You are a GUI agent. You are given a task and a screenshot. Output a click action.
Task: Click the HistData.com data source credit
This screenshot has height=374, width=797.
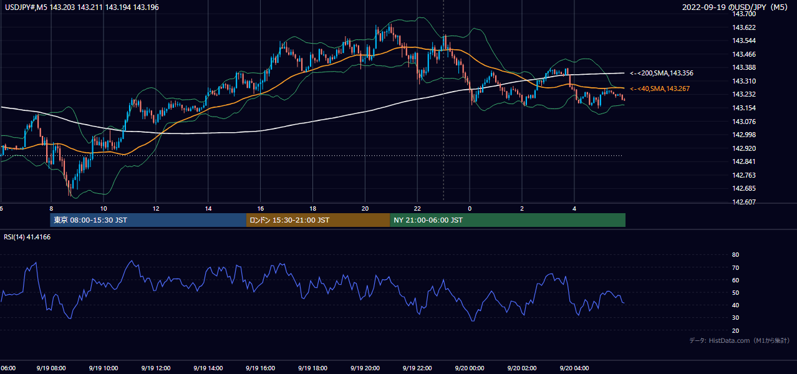pos(740,340)
